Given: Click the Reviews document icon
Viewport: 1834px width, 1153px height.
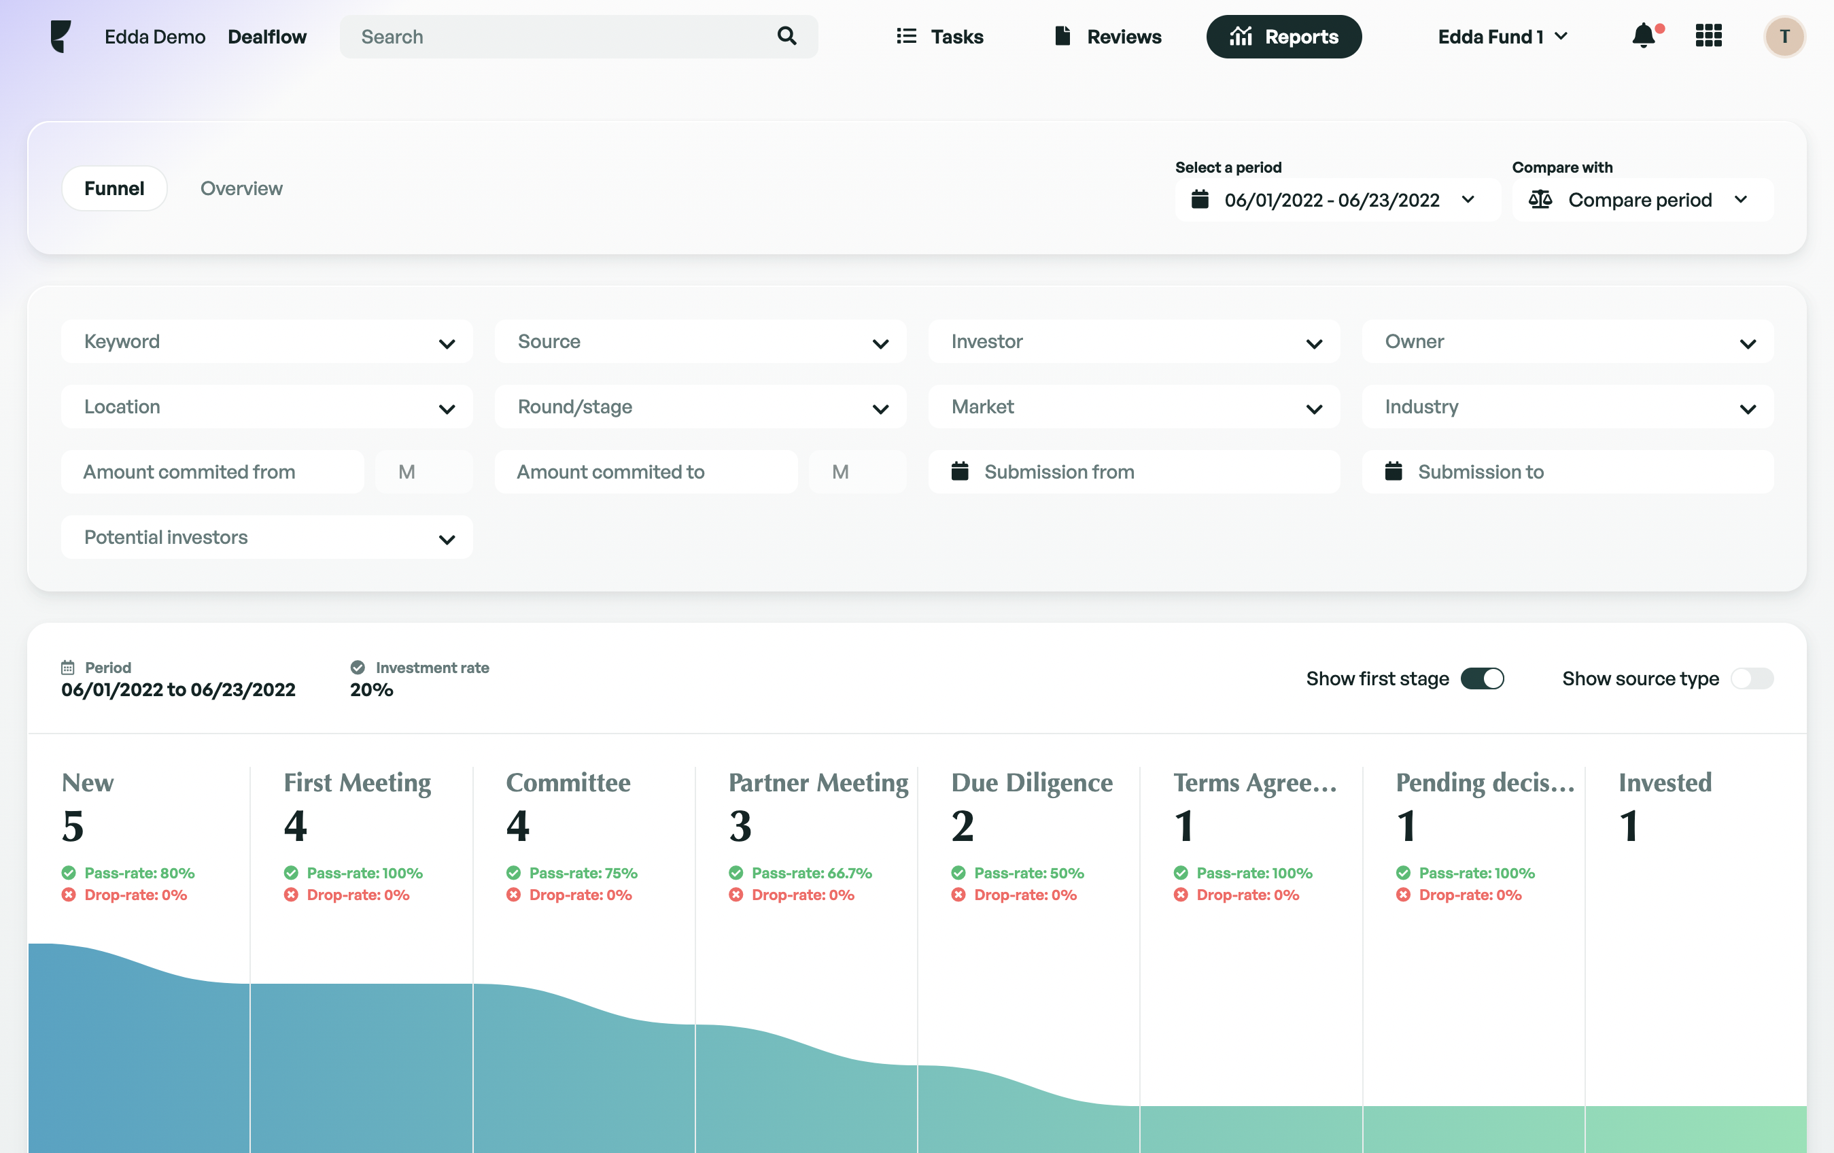Looking at the screenshot, I should [1062, 36].
